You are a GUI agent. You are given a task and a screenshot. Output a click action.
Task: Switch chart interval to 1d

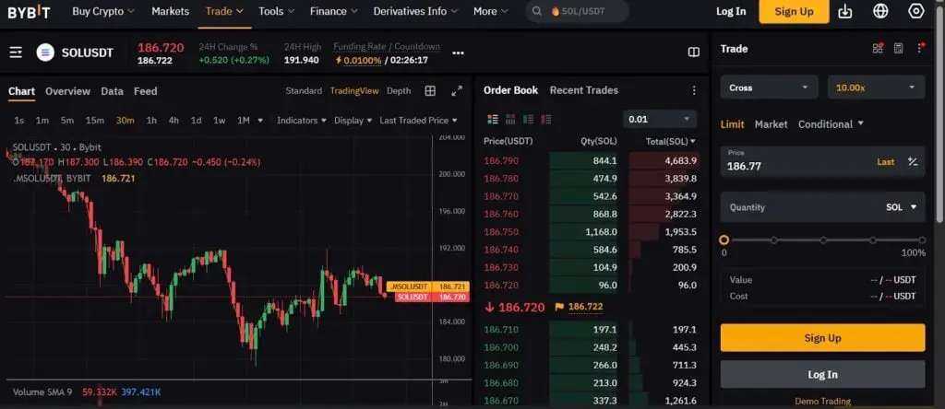(x=196, y=121)
